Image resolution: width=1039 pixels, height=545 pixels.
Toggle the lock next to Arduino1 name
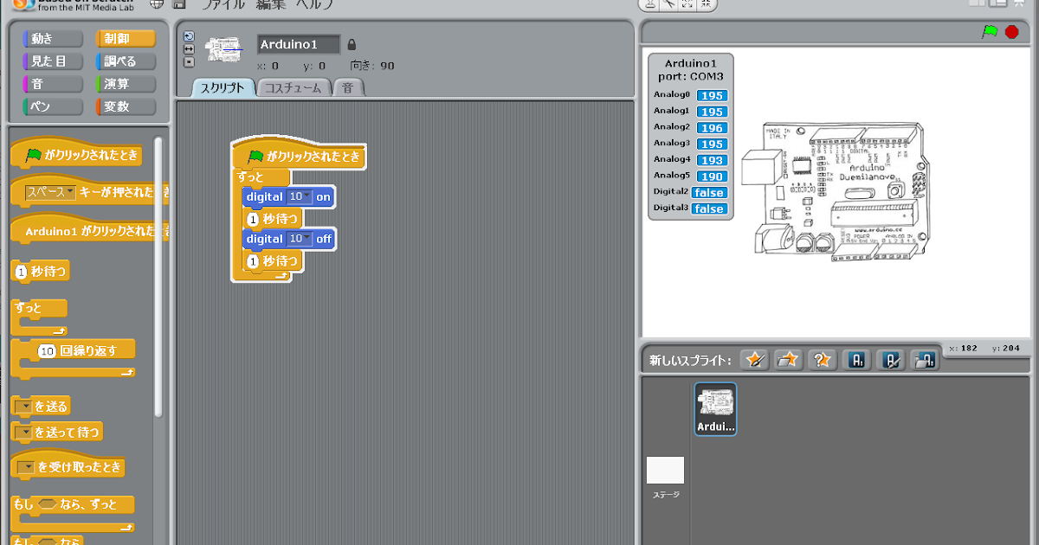coord(352,45)
